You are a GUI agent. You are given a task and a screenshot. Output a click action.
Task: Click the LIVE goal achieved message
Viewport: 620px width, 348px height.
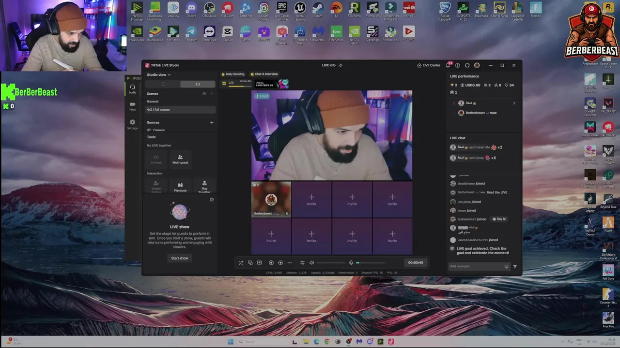coord(480,250)
